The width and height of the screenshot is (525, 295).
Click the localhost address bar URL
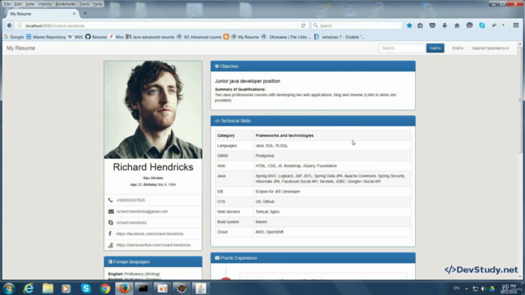coord(161,25)
